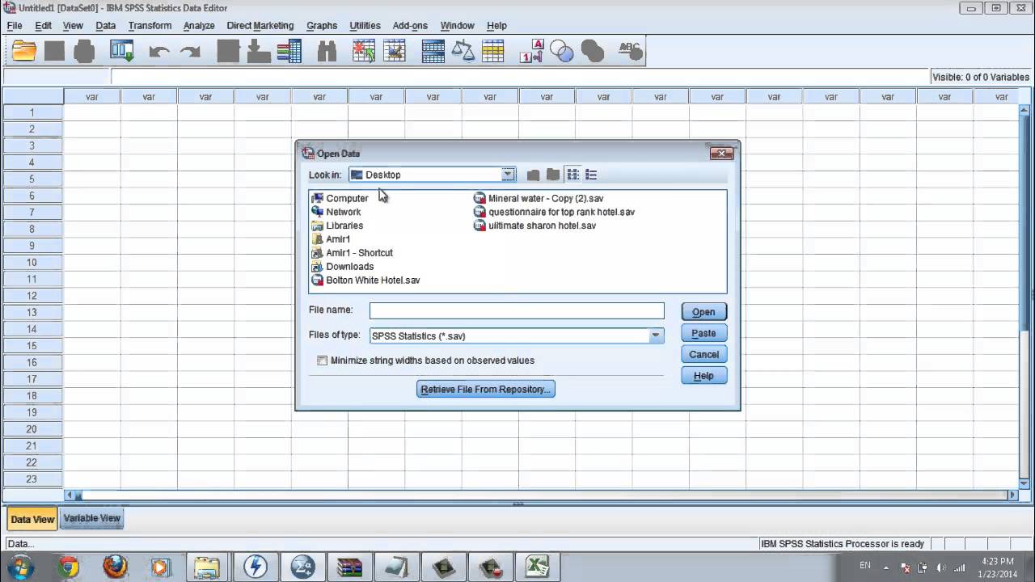Open Firefox from the taskbar

115,567
